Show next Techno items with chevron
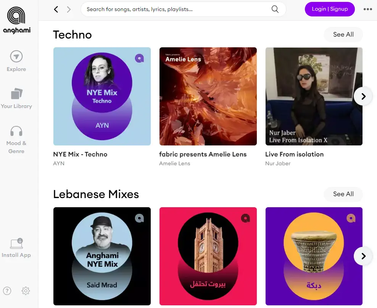The width and height of the screenshot is (377, 308). pos(363,96)
